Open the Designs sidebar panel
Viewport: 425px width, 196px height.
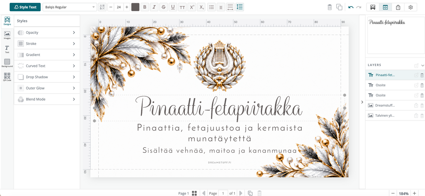(7, 21)
